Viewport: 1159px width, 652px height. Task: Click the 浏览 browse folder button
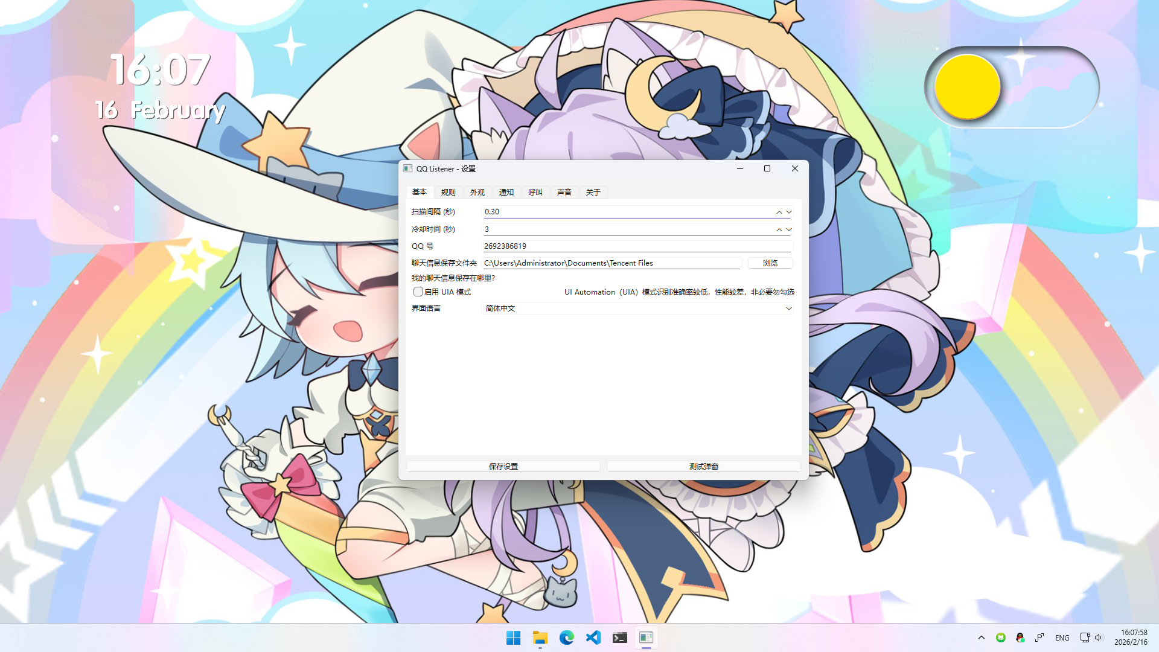pyautogui.click(x=770, y=263)
